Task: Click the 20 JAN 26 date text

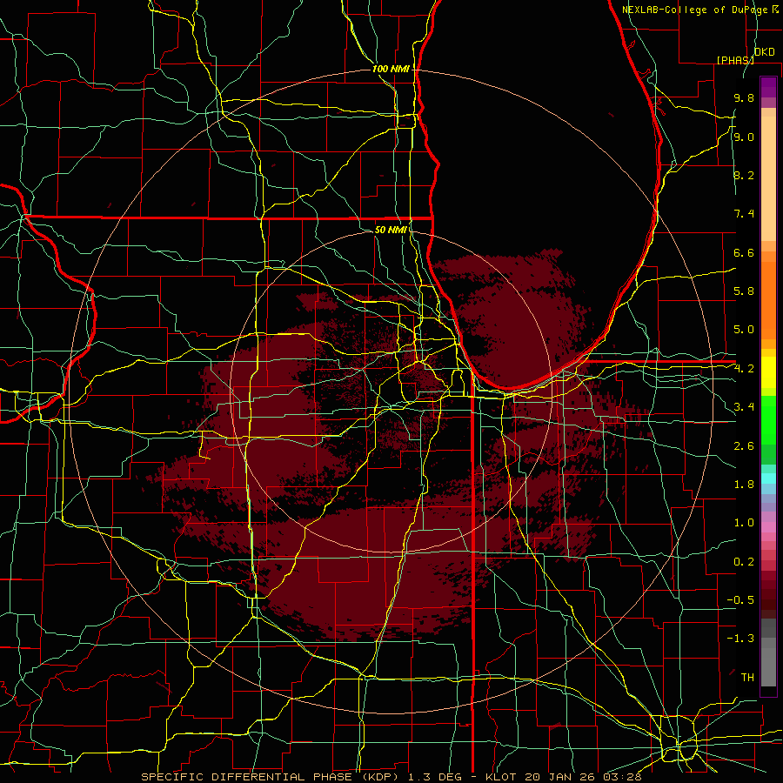Action: (x=559, y=777)
